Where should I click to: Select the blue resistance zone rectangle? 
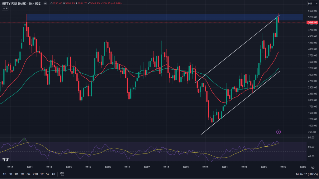[156, 17]
